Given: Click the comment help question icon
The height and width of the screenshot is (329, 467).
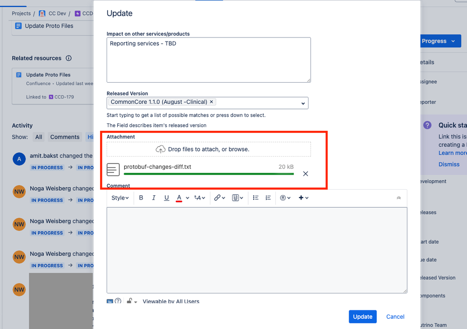Looking at the screenshot, I should click(118, 301).
